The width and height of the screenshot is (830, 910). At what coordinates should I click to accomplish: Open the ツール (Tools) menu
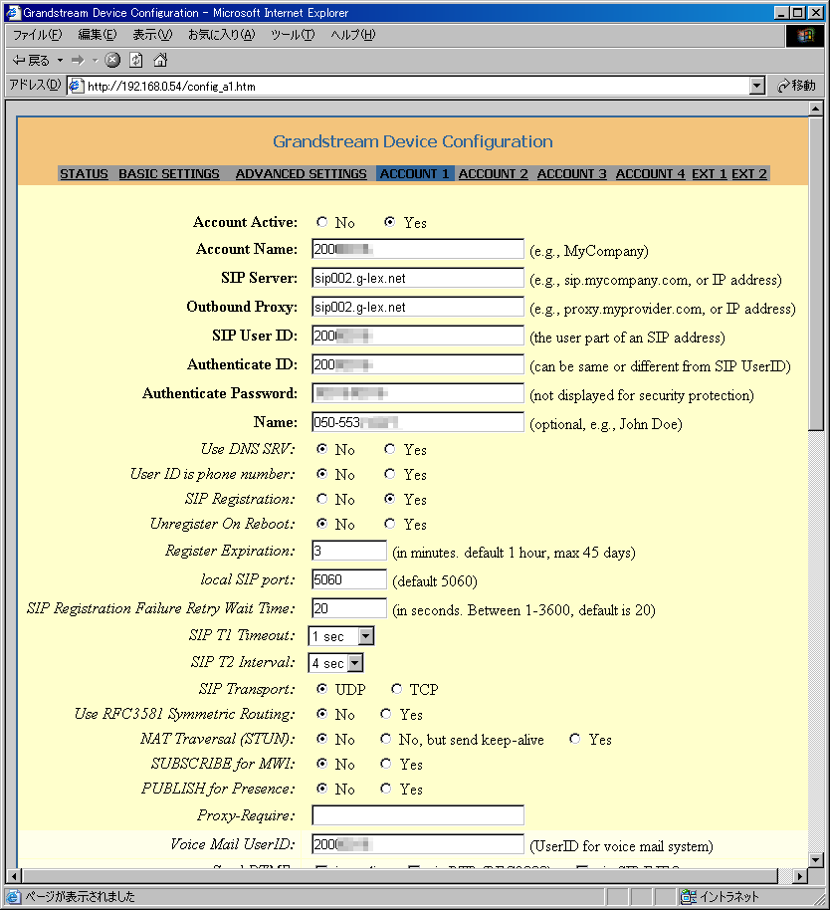[x=292, y=35]
